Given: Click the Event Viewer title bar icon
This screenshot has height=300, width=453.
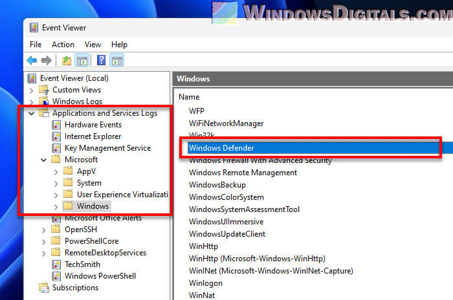Looking at the screenshot, I should click(x=34, y=28).
